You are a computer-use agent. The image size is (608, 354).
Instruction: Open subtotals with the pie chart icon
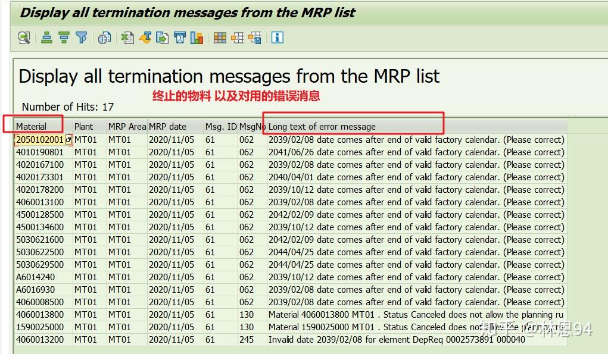point(104,37)
